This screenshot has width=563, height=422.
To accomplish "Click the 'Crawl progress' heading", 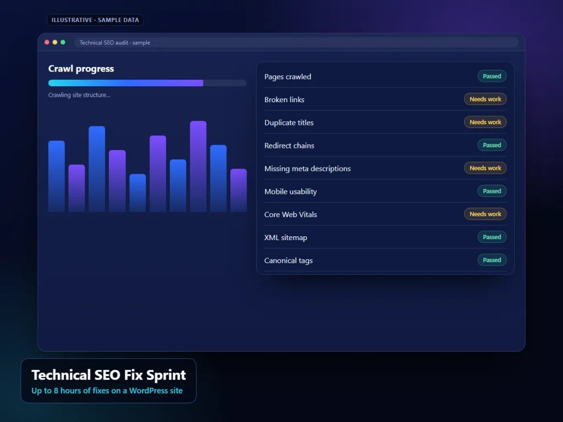I will click(81, 69).
